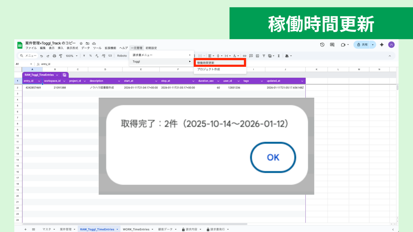Open the Gemini sparkle icon
The height and width of the screenshot is (232, 413).
coord(382,45)
